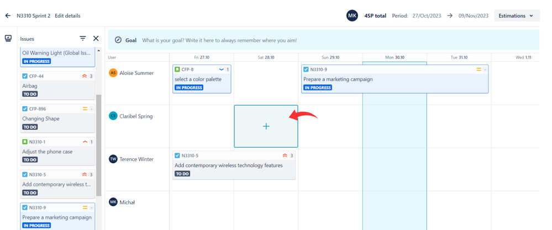Click the Sun 29.10 column header

point(330,57)
